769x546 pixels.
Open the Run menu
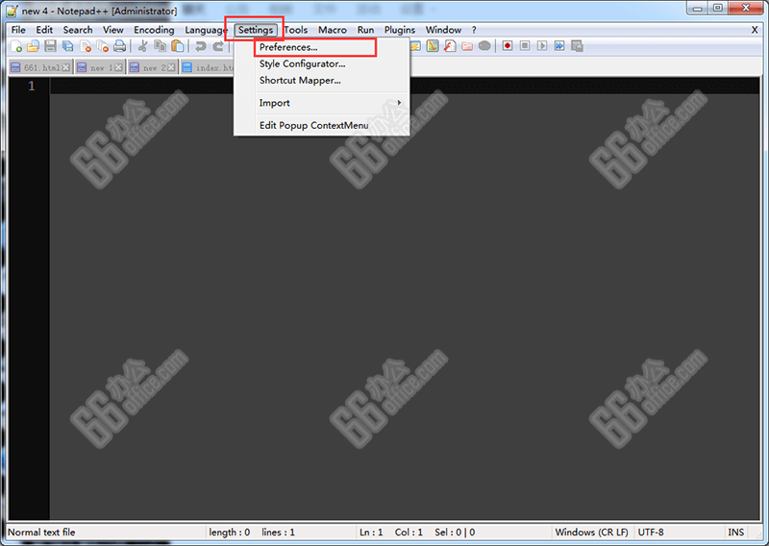[365, 30]
